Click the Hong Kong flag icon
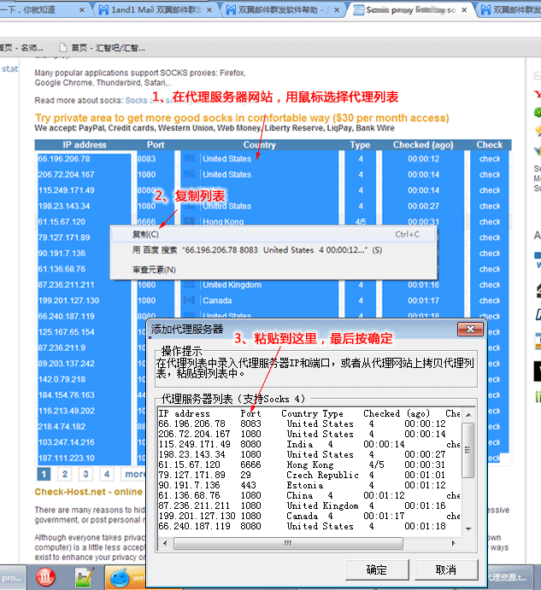Image resolution: width=541 pixels, height=590 pixels. pyautogui.click(x=189, y=222)
